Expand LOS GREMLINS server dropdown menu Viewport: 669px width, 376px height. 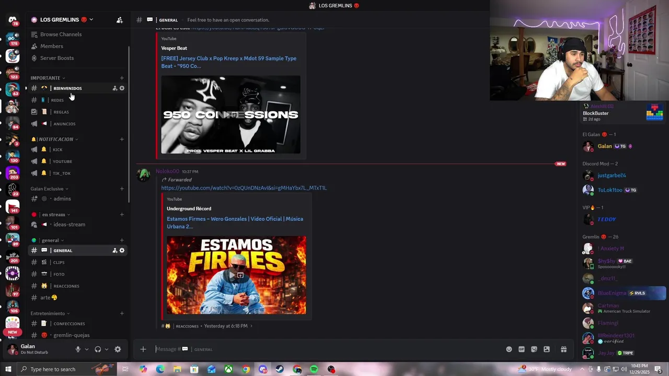[x=91, y=20]
